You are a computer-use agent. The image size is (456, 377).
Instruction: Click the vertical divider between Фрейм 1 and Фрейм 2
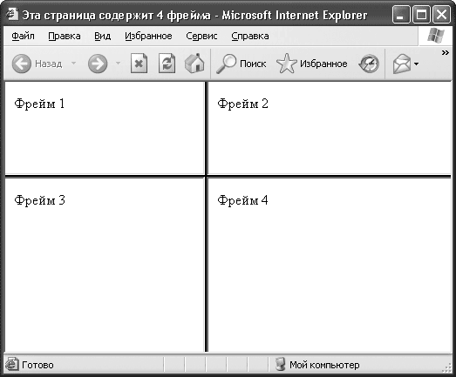(207, 128)
